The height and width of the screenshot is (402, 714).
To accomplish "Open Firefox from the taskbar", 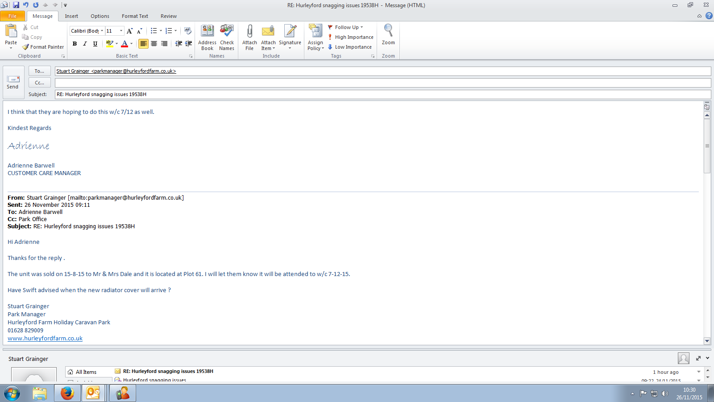I will pyautogui.click(x=67, y=393).
